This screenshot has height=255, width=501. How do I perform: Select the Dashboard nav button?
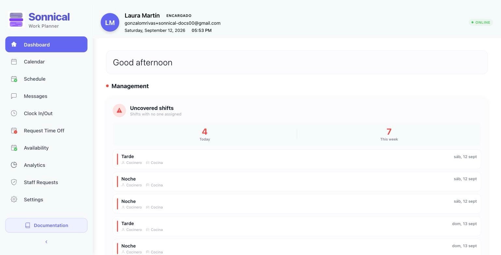pyautogui.click(x=46, y=44)
